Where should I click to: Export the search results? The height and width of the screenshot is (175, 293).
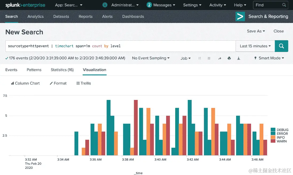tap(239, 58)
